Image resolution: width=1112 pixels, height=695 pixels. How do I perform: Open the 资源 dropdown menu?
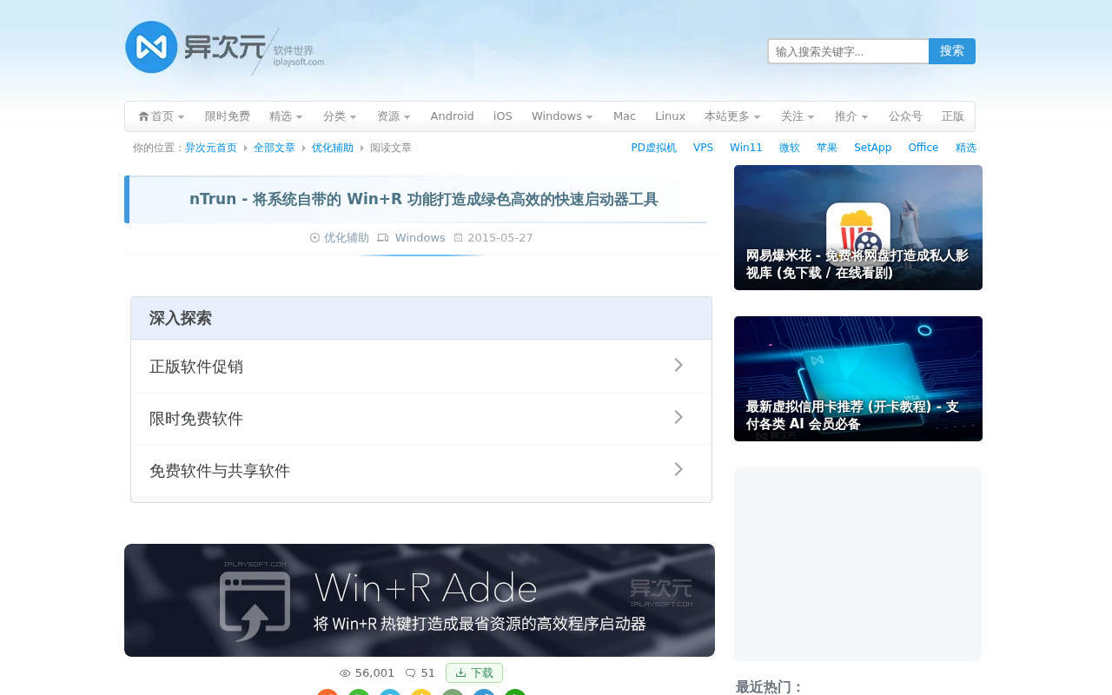394,116
